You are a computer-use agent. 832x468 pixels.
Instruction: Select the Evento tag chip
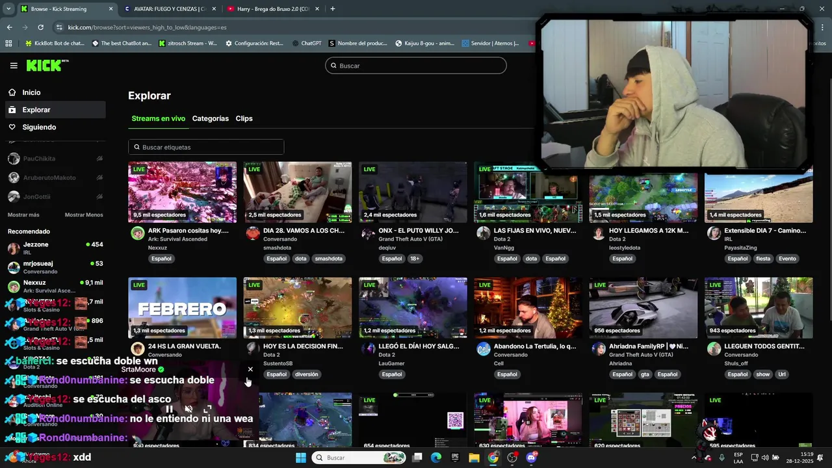click(787, 259)
